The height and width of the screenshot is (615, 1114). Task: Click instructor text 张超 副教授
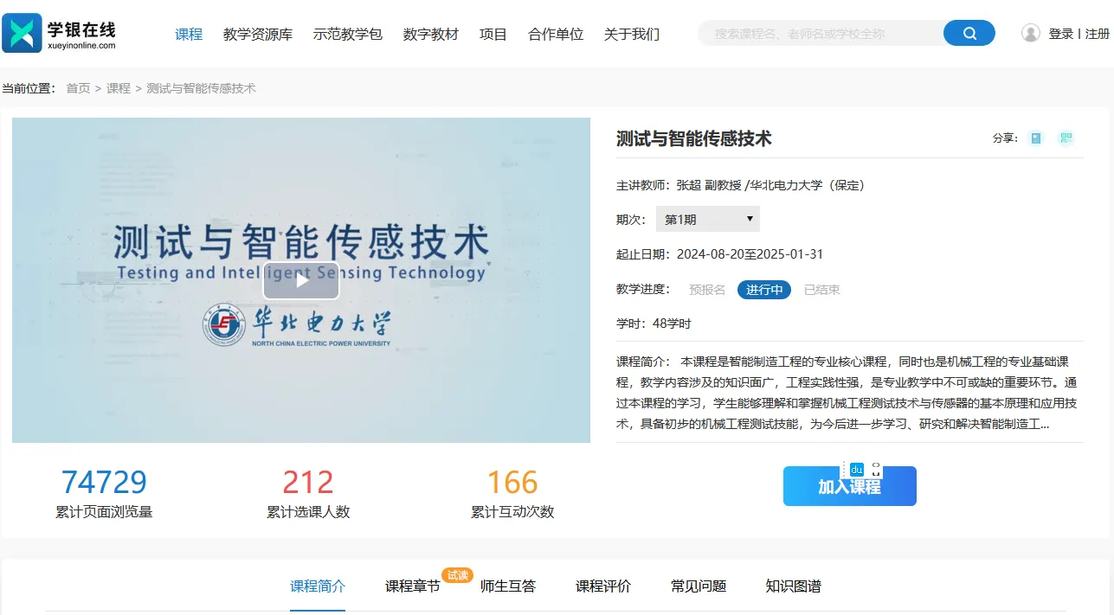pos(709,185)
